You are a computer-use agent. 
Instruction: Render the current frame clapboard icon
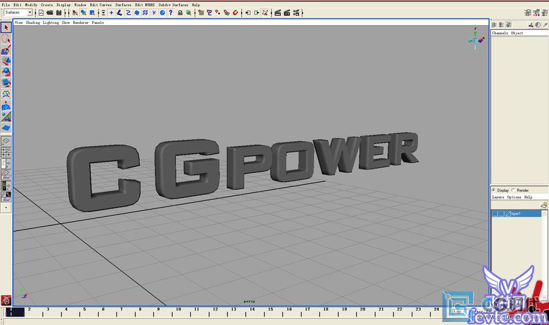(x=278, y=13)
